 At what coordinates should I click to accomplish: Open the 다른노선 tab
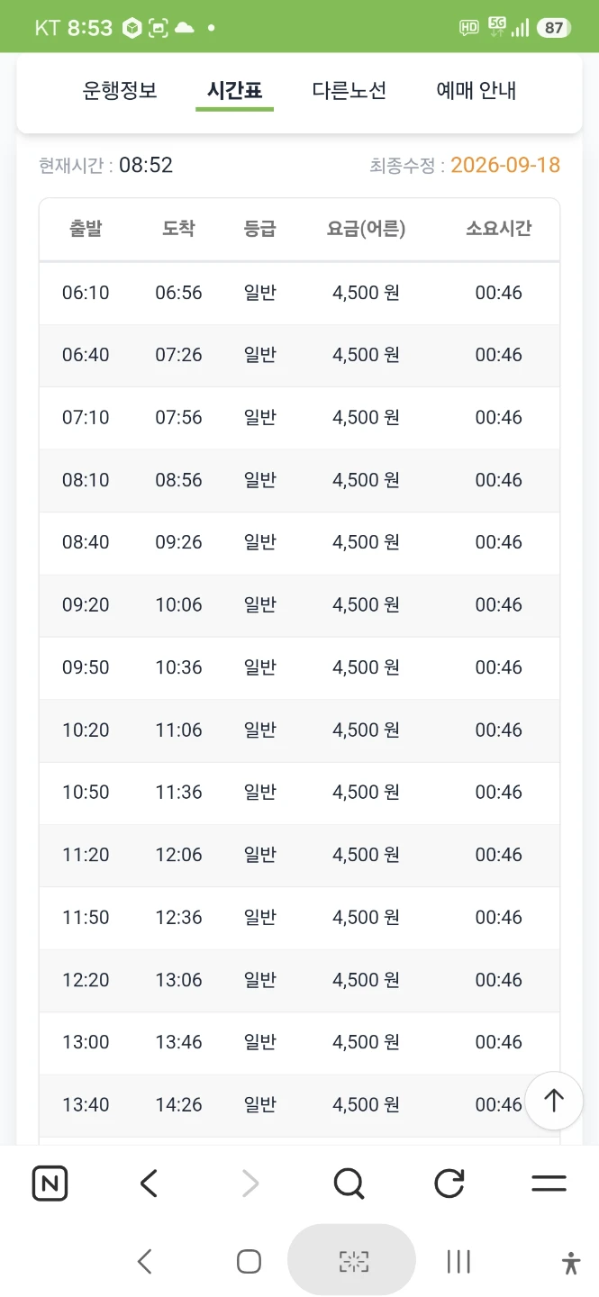349,90
